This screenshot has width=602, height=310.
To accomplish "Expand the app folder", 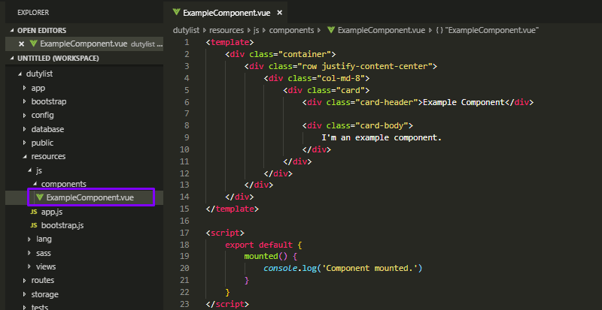I will [x=25, y=88].
